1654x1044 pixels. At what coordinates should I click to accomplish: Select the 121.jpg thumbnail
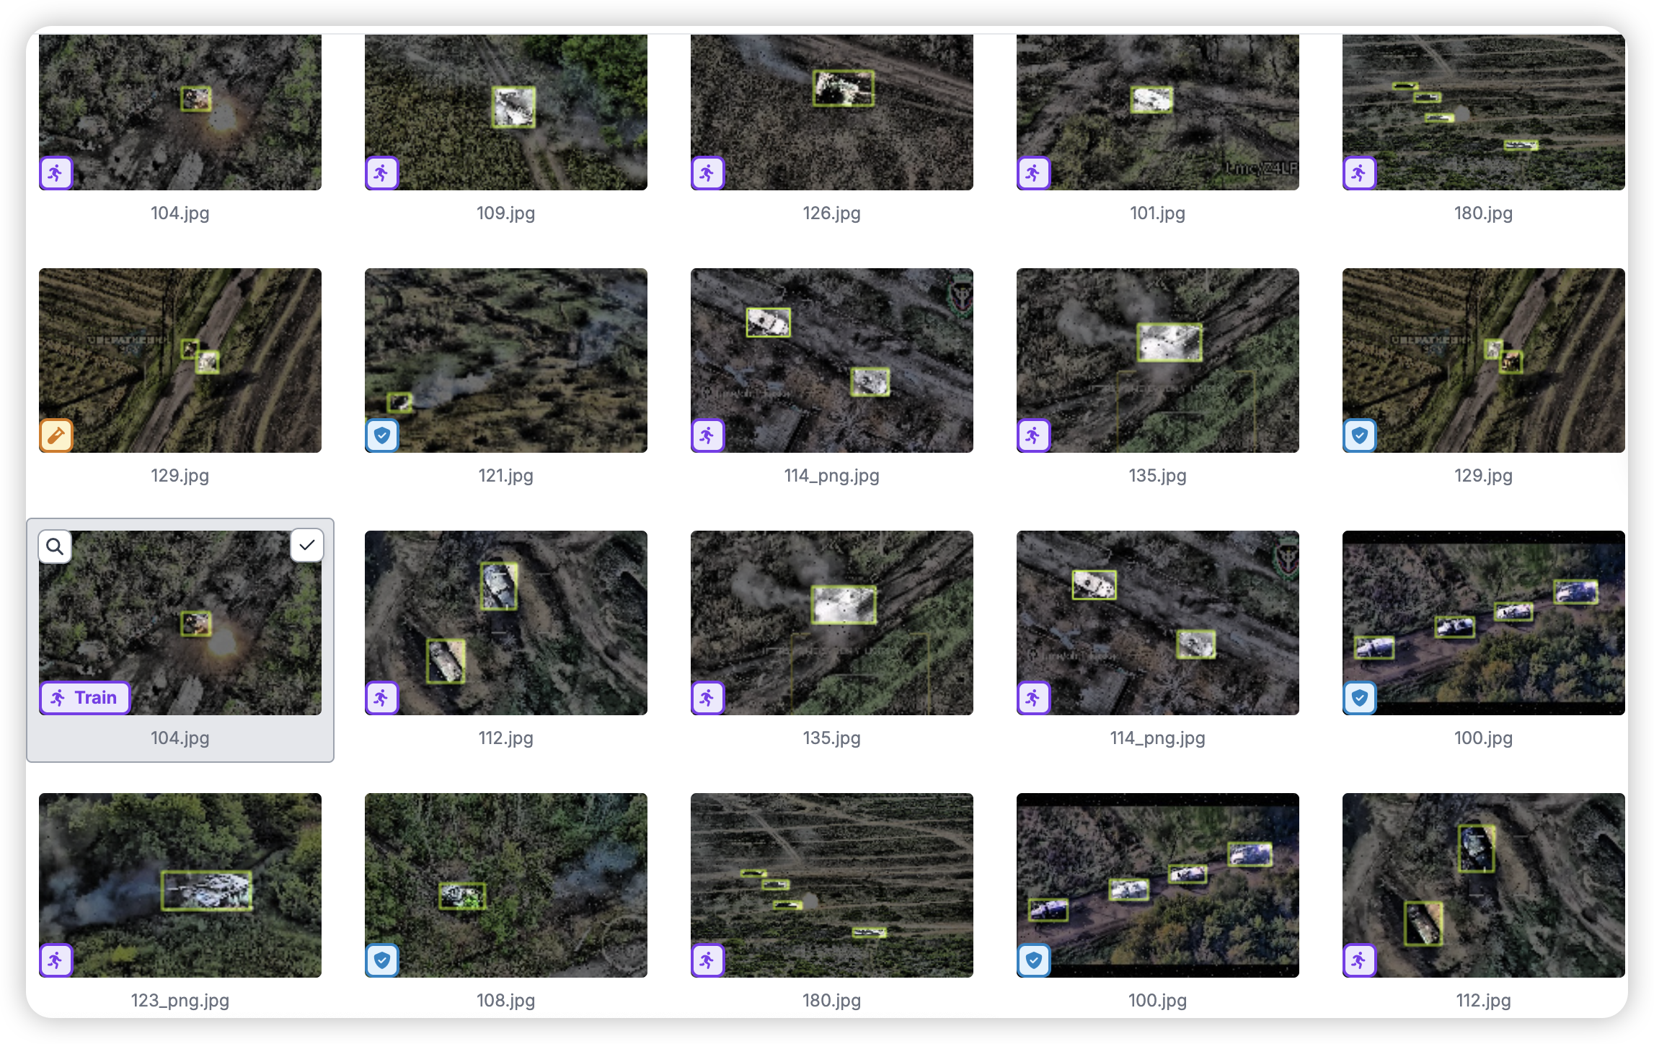(x=505, y=360)
